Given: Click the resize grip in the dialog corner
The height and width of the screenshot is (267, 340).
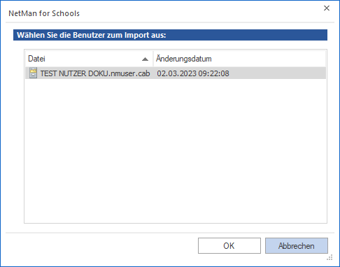Looking at the screenshot, I should 330,257.
